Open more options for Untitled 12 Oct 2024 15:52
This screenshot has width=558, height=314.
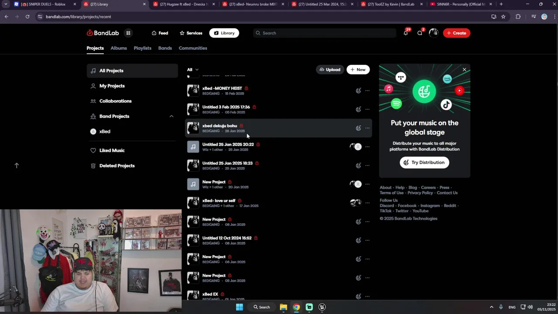coord(367,240)
